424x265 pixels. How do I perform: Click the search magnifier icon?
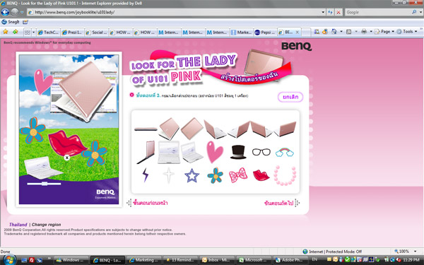click(x=414, y=12)
